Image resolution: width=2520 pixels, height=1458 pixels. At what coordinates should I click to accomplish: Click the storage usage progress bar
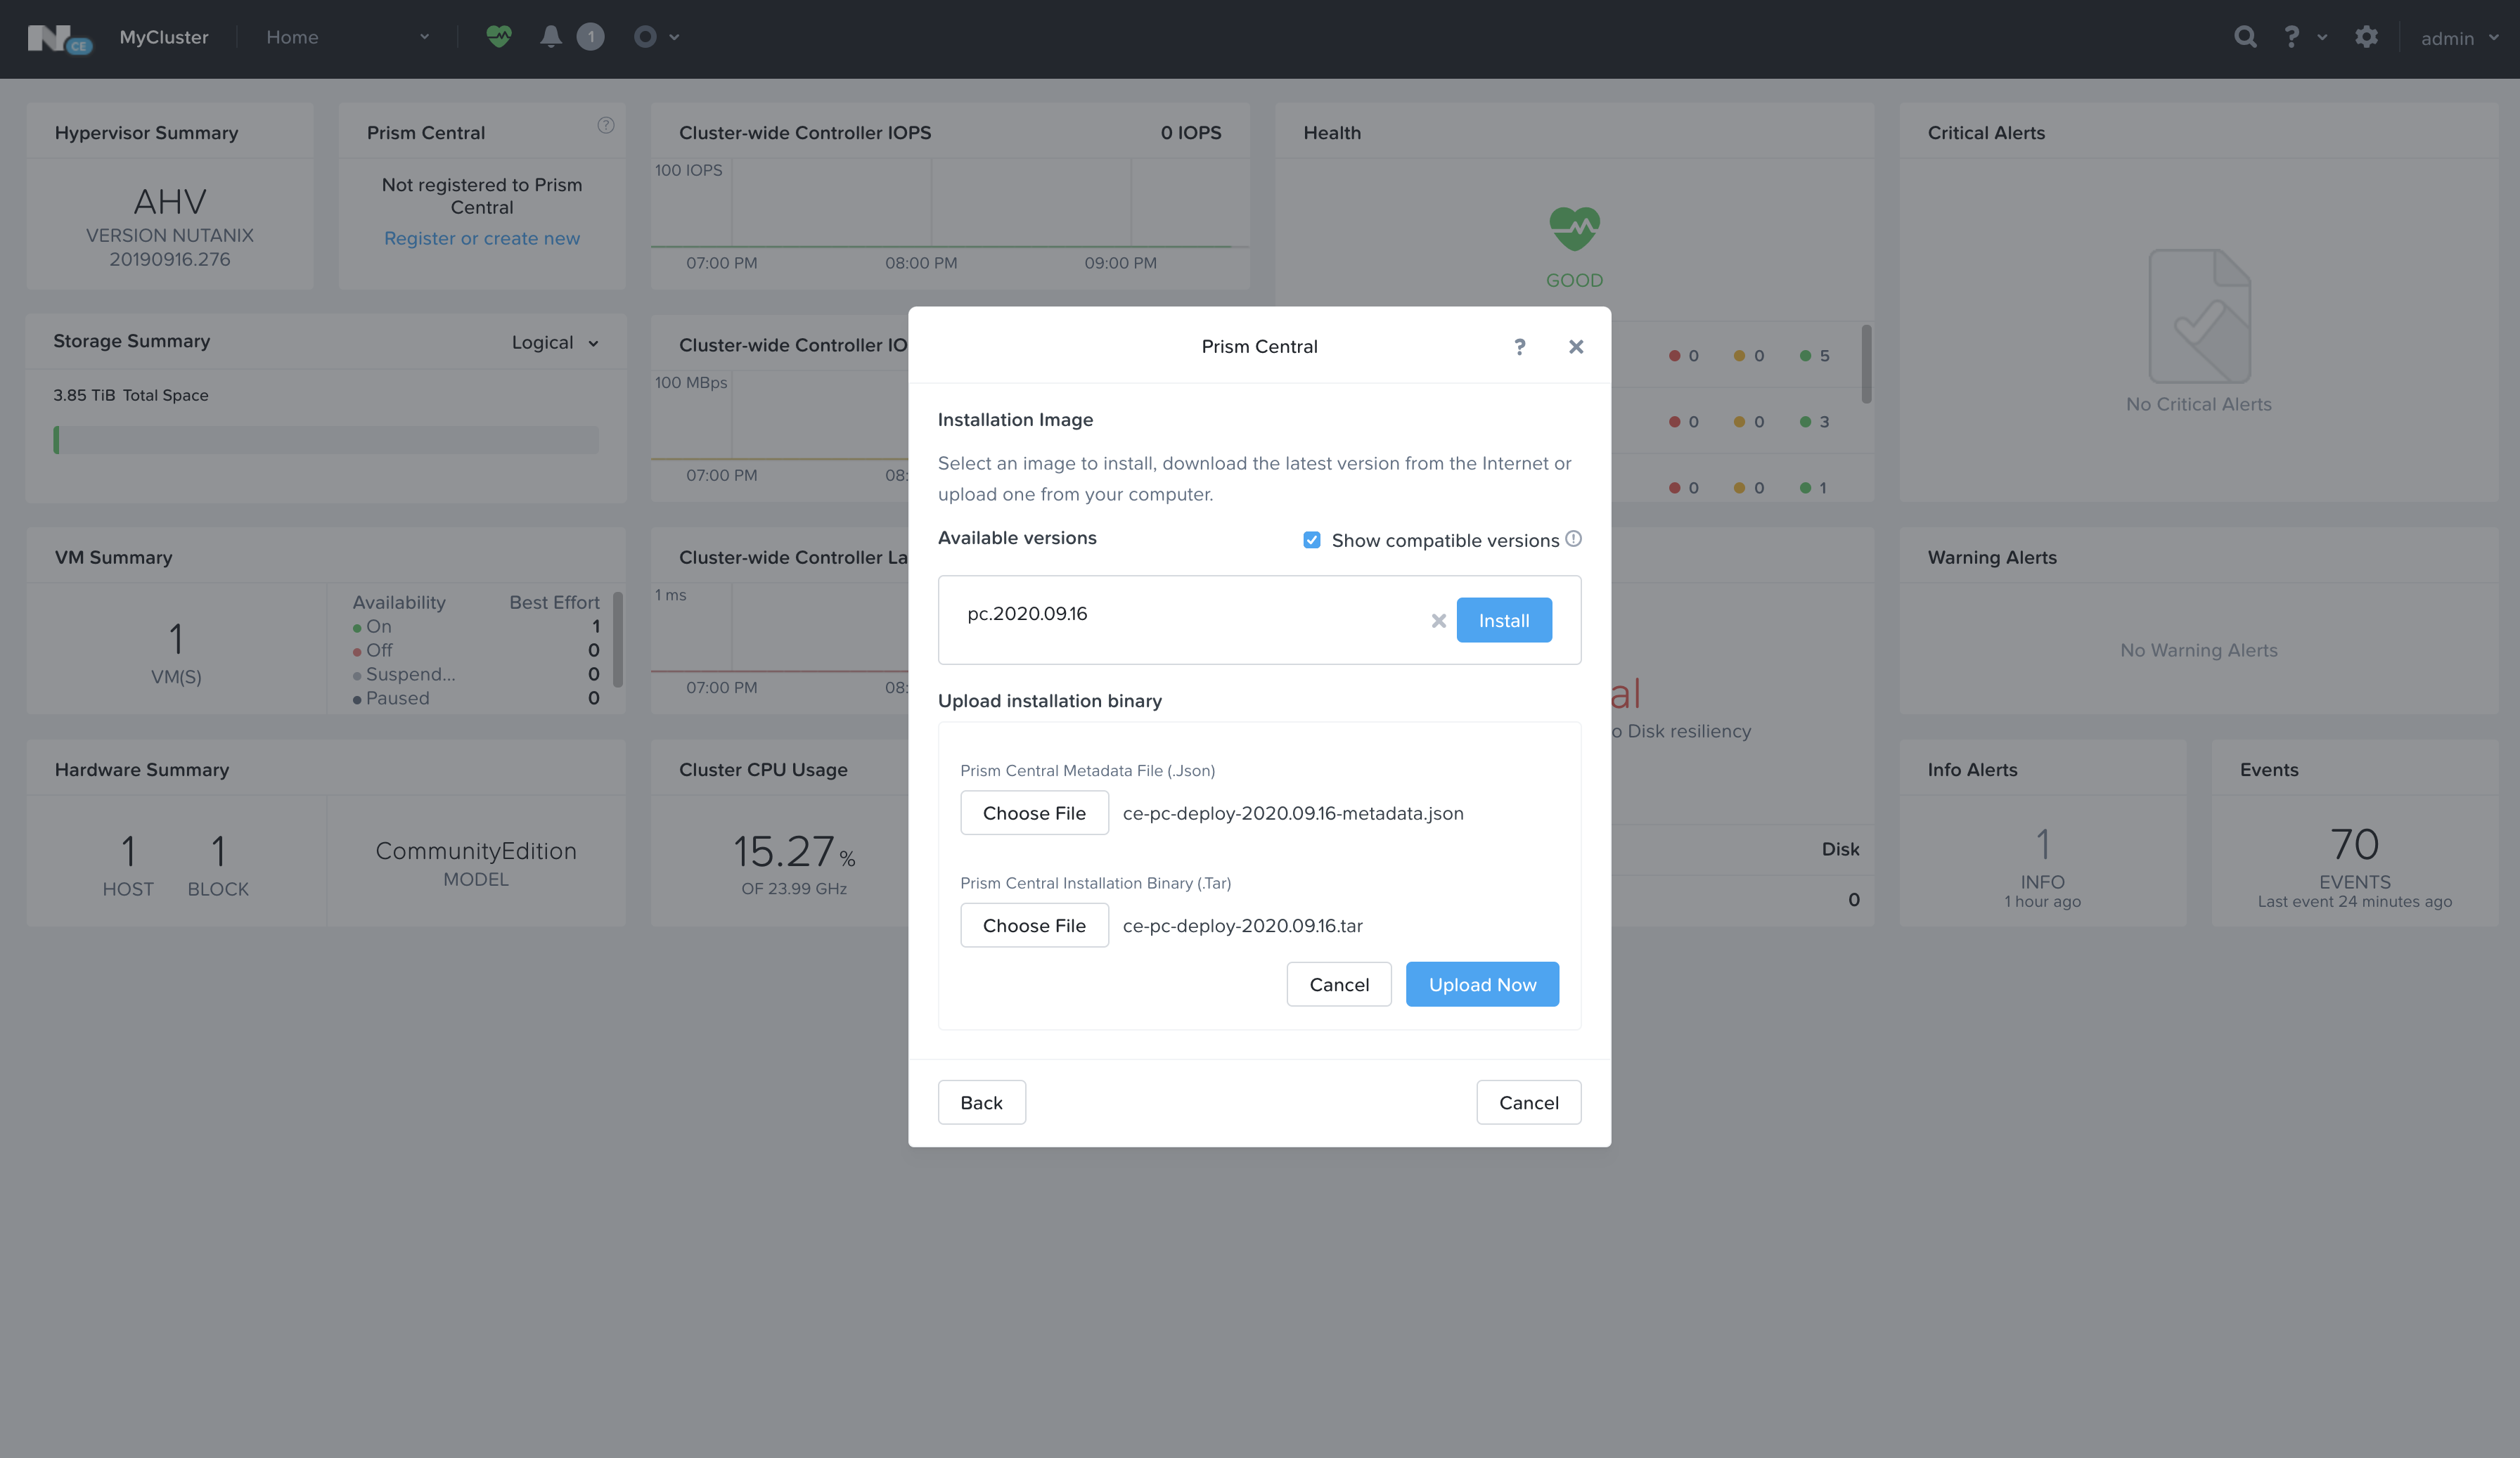pos(326,440)
